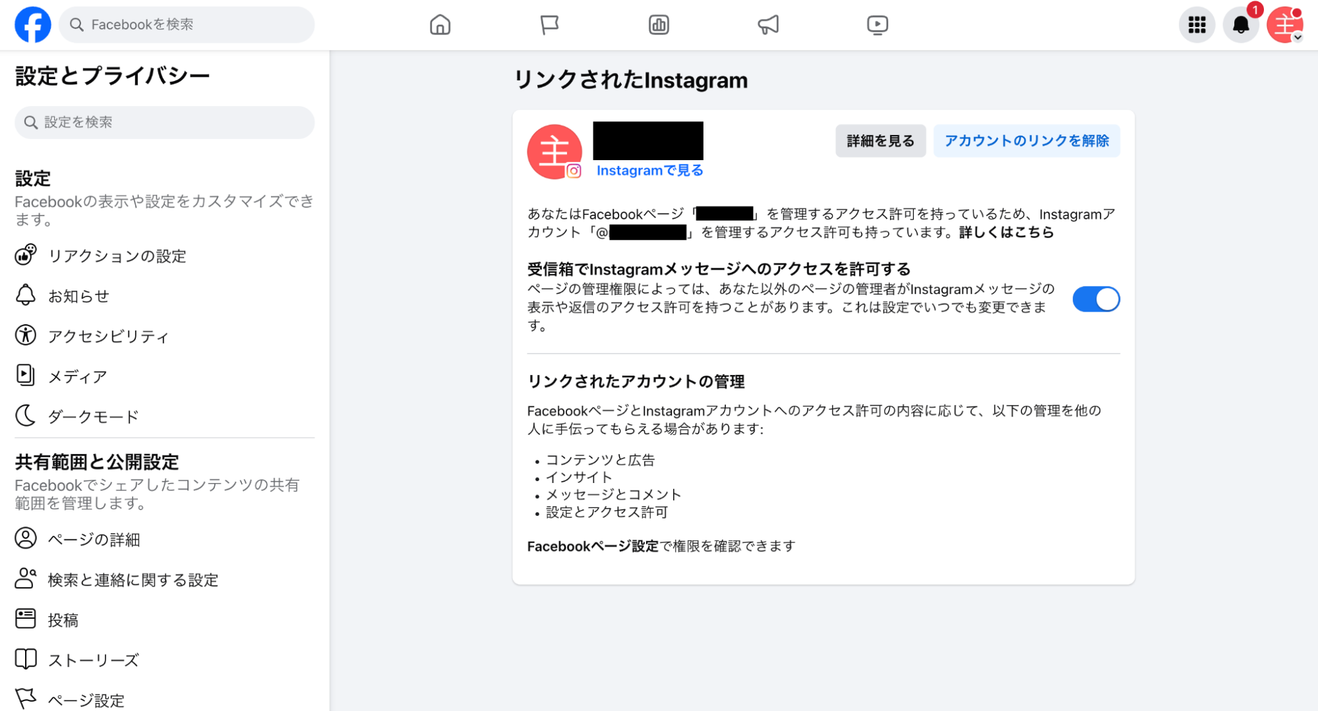Image resolution: width=1318 pixels, height=711 pixels.
Task: Open お知らせ settings
Action: [x=164, y=296]
